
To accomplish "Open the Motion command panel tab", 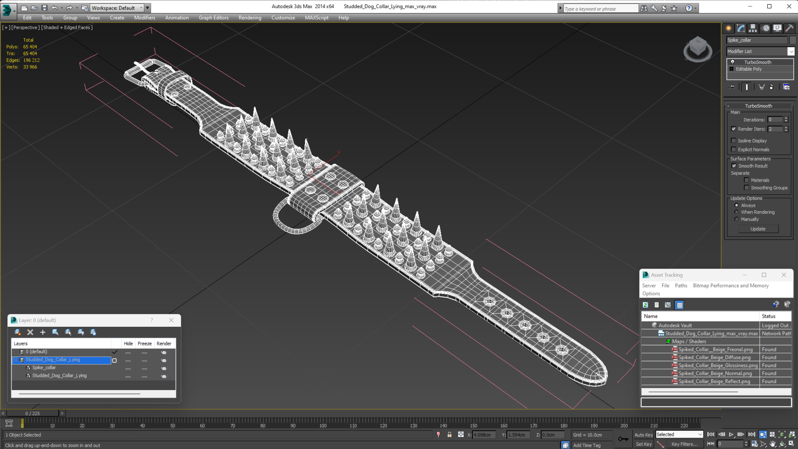I will pos(766,28).
